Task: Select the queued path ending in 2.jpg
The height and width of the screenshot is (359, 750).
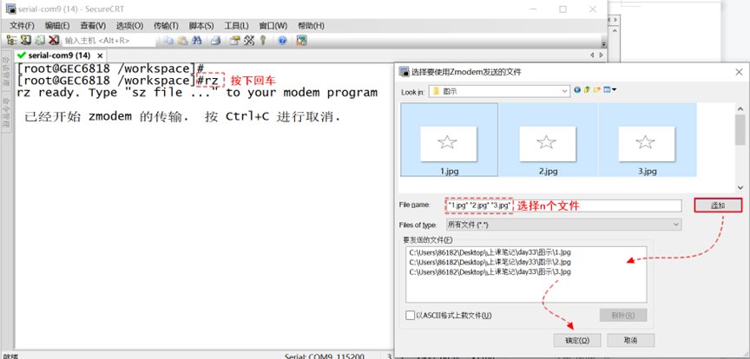Action: pyautogui.click(x=490, y=262)
